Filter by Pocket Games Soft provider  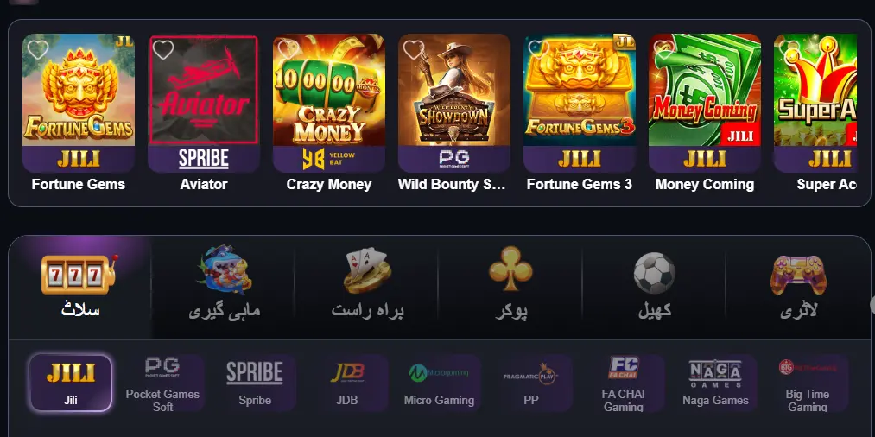point(162,383)
